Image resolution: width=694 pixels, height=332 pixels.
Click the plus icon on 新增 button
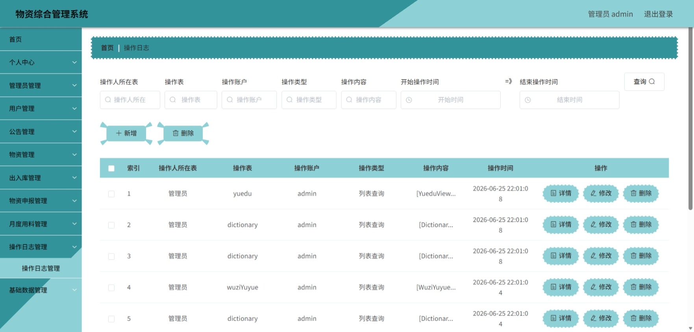point(118,133)
